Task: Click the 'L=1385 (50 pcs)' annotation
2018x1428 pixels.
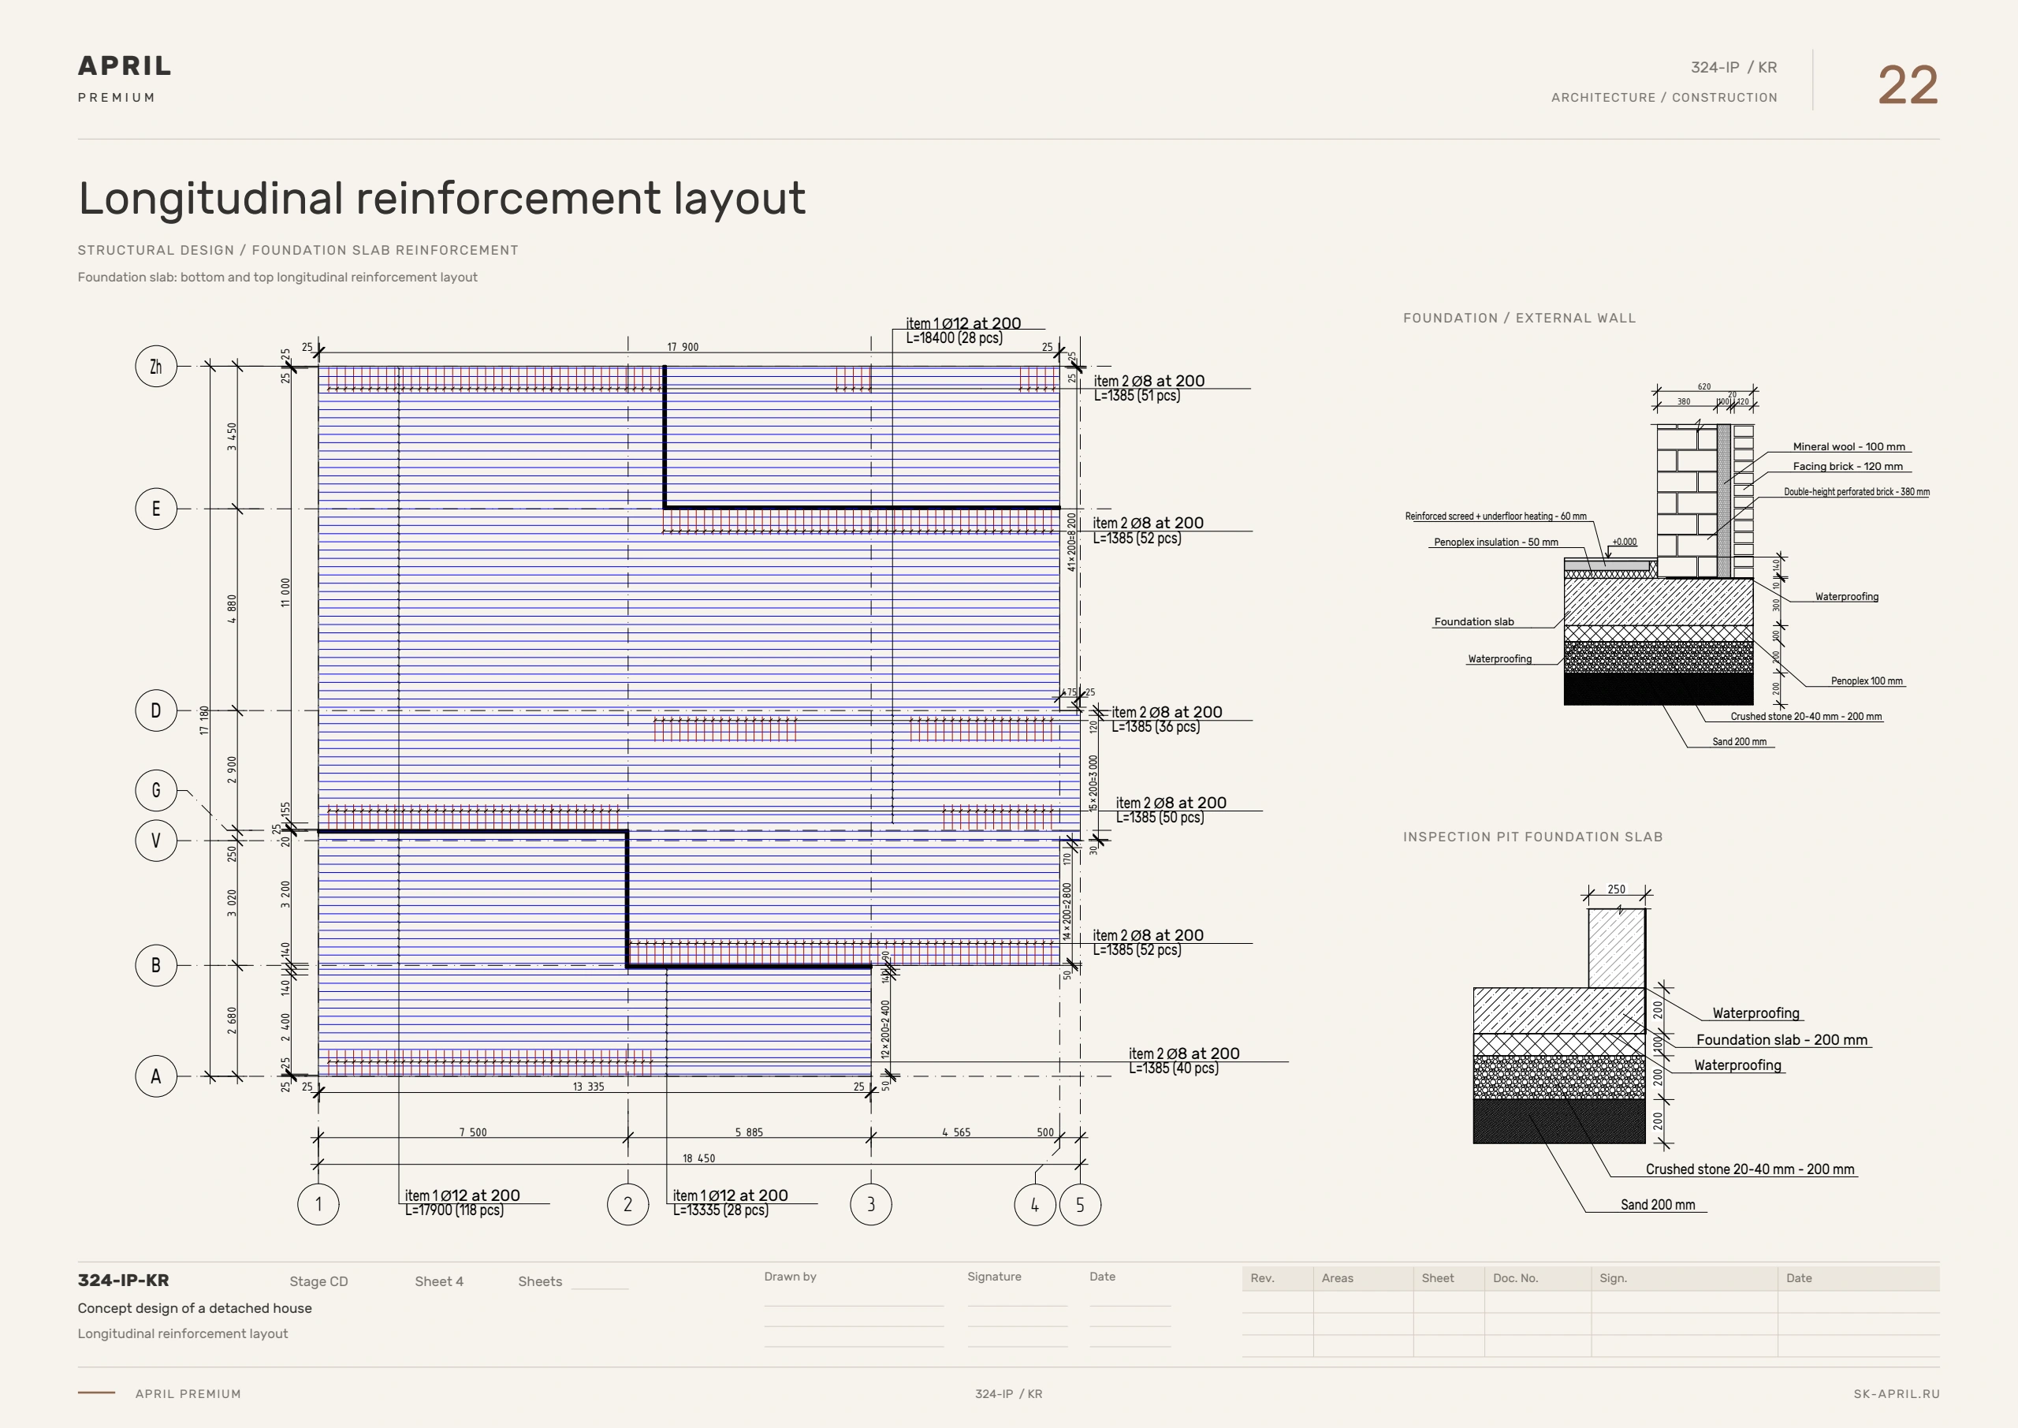Action: pyautogui.click(x=1160, y=818)
